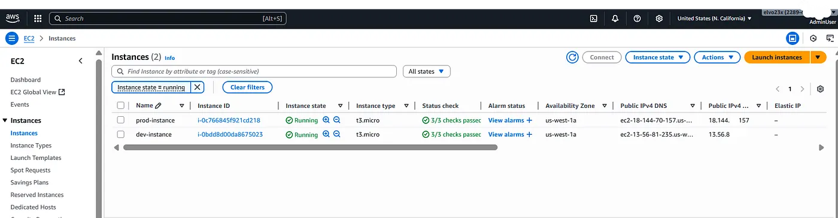Click the hexagon icon in breadcrumb bar
The height and width of the screenshot is (218, 838).
813,38
